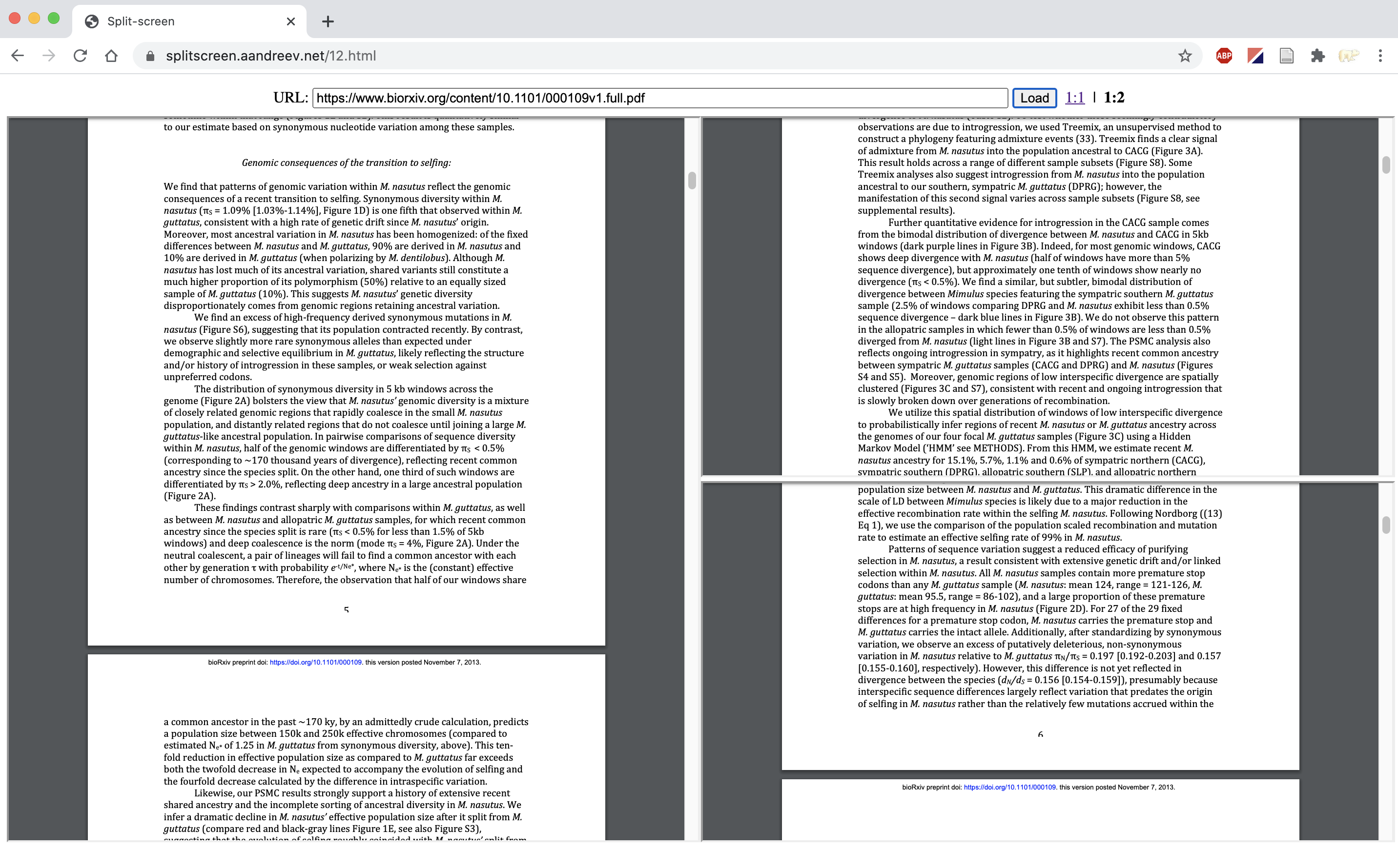
Task: Click the top-right pane scrollbar thumb
Action: click(x=1385, y=164)
